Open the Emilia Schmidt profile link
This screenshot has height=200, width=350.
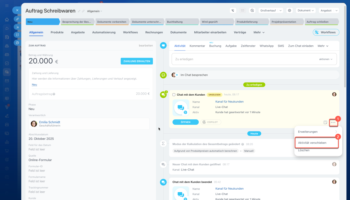click(49, 122)
